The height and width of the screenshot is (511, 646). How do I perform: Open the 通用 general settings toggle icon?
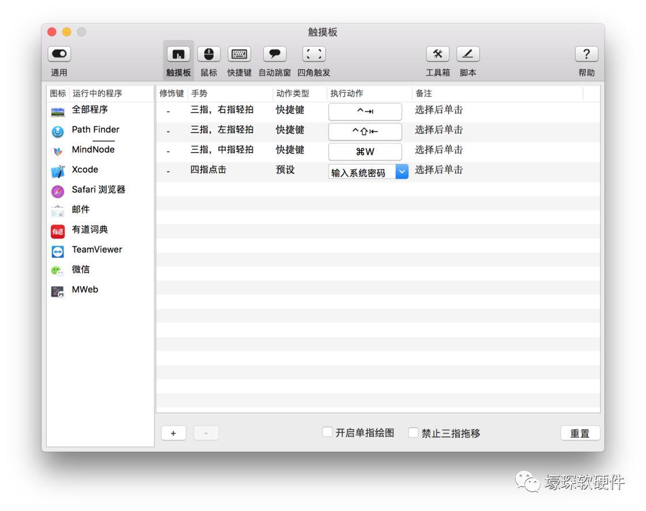[x=59, y=54]
